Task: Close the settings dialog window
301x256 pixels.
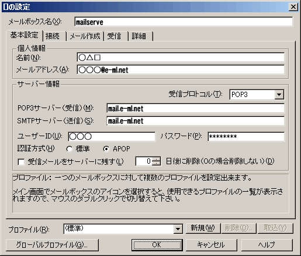Action: pos(293,7)
